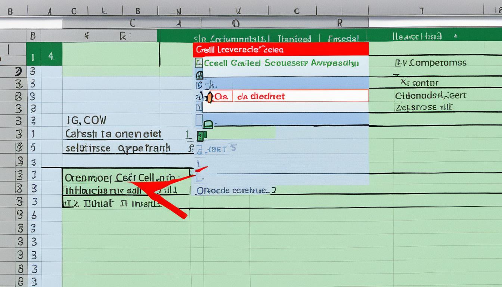Click the red popup title bar

click(281, 49)
